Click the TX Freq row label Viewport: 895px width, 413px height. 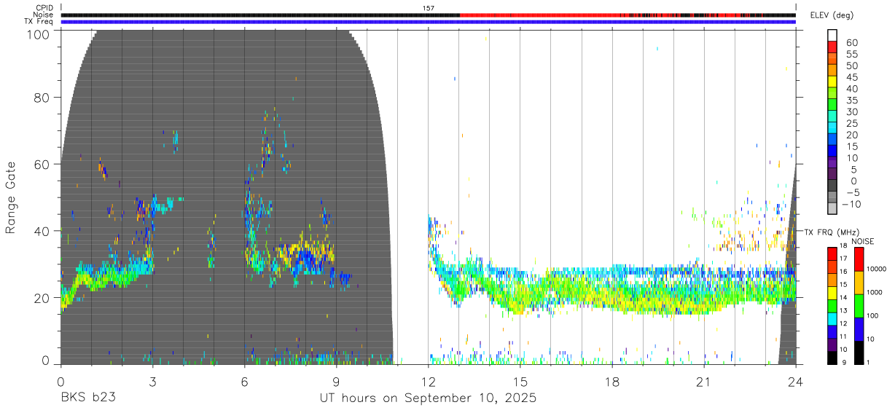pos(39,21)
